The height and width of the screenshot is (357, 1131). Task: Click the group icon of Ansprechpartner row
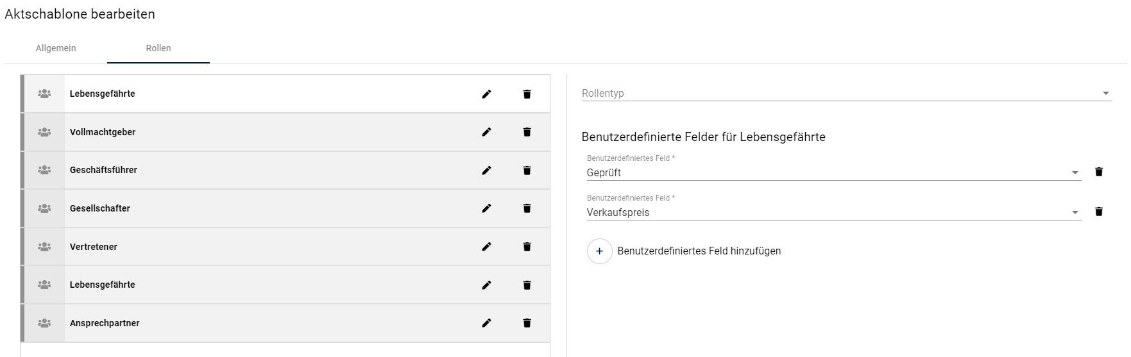click(44, 323)
